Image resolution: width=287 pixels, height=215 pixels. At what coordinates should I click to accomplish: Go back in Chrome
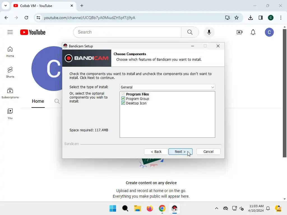tap(6, 18)
